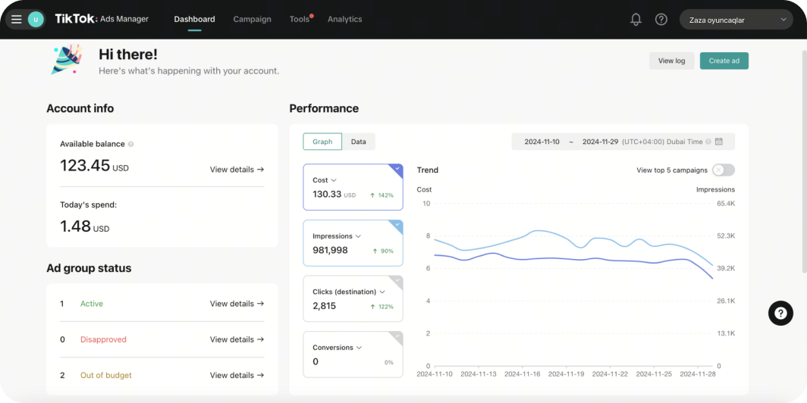Click the page vertical scrollbar
807x403 pixels.
click(803, 152)
